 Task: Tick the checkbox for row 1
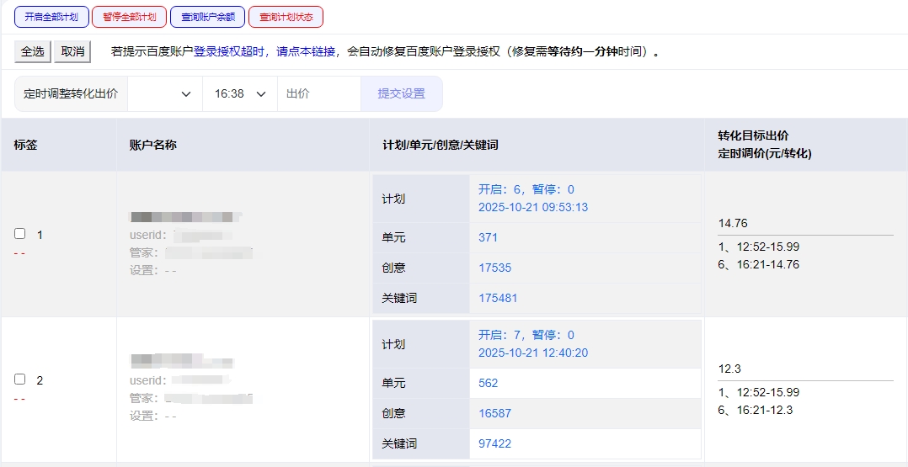(20, 234)
